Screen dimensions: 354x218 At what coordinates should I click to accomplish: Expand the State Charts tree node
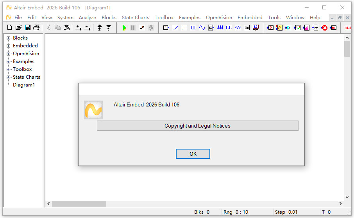[x=8, y=77]
